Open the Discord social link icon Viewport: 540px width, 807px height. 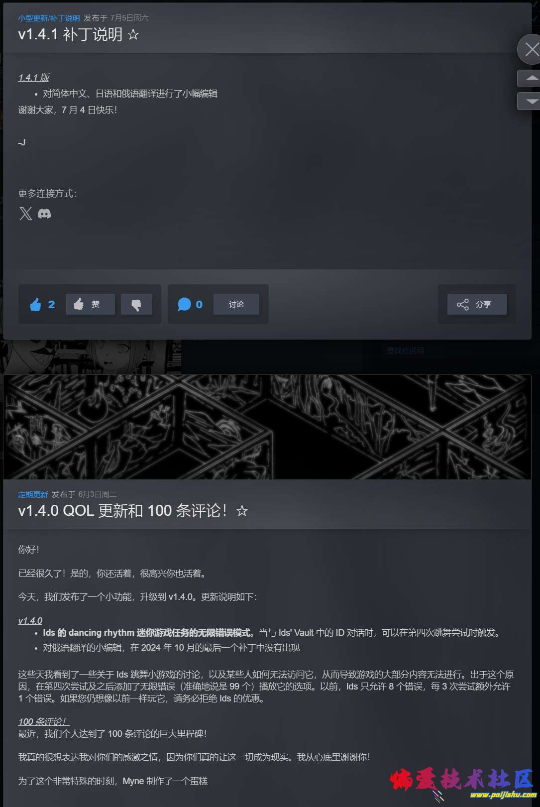coord(44,214)
